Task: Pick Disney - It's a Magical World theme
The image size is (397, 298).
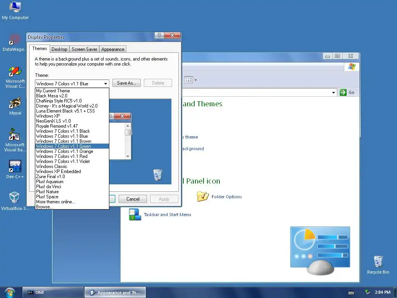Action: point(72,106)
